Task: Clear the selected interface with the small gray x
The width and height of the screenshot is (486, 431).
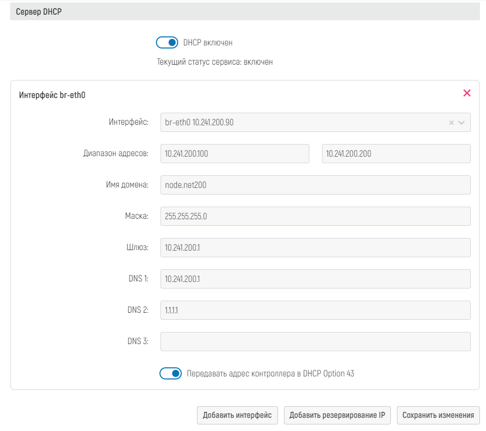Action: pos(451,123)
